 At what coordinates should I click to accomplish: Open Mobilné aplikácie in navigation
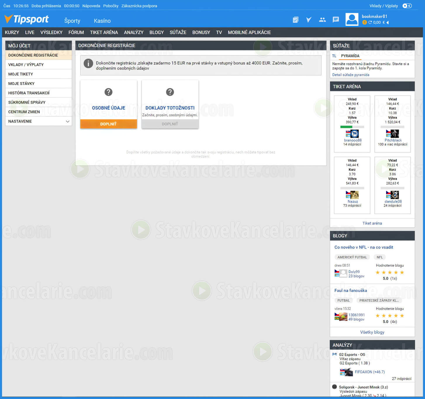pos(249,32)
